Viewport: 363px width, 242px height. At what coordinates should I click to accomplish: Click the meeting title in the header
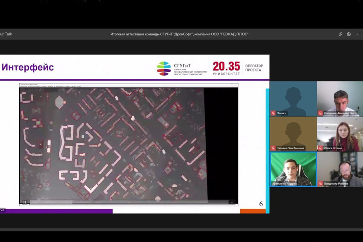click(x=179, y=34)
